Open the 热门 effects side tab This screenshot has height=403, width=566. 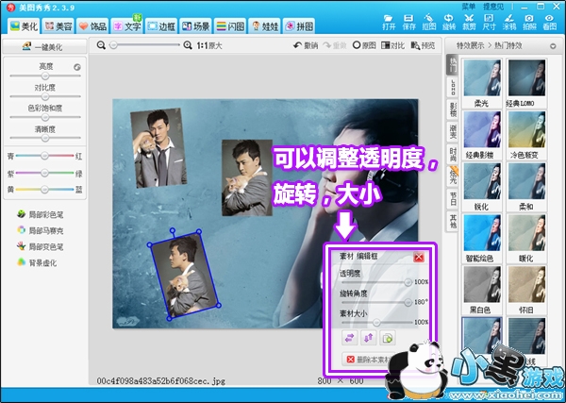pos(452,65)
